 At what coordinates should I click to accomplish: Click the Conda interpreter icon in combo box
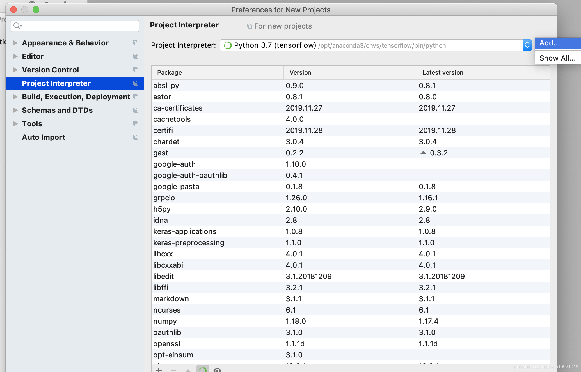coord(228,45)
